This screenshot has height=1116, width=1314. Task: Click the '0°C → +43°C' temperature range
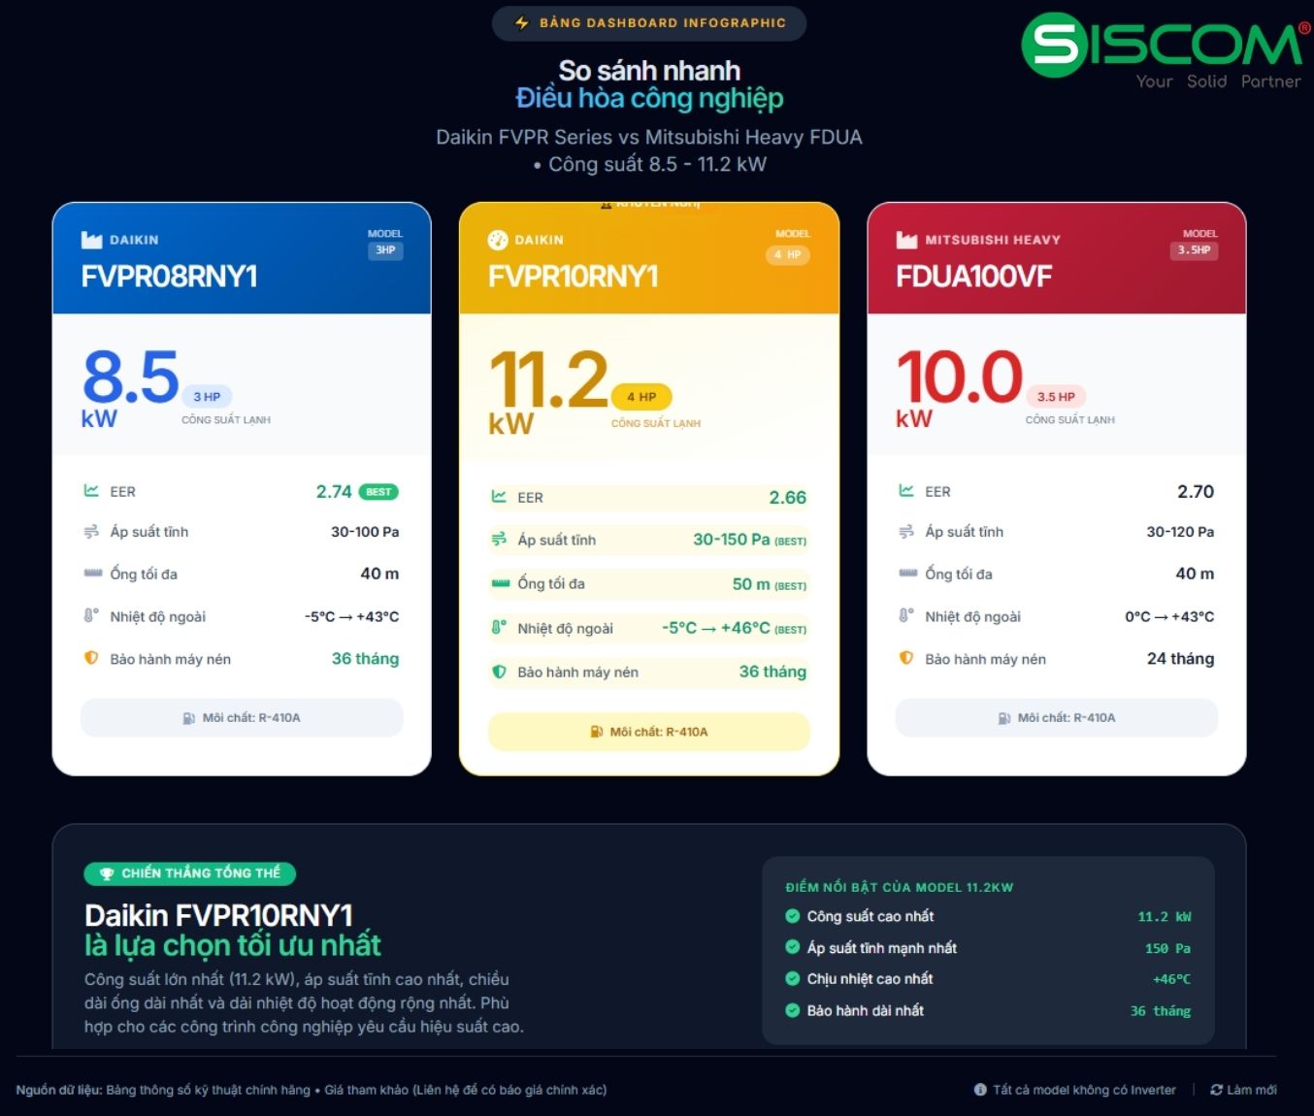coord(1169,616)
